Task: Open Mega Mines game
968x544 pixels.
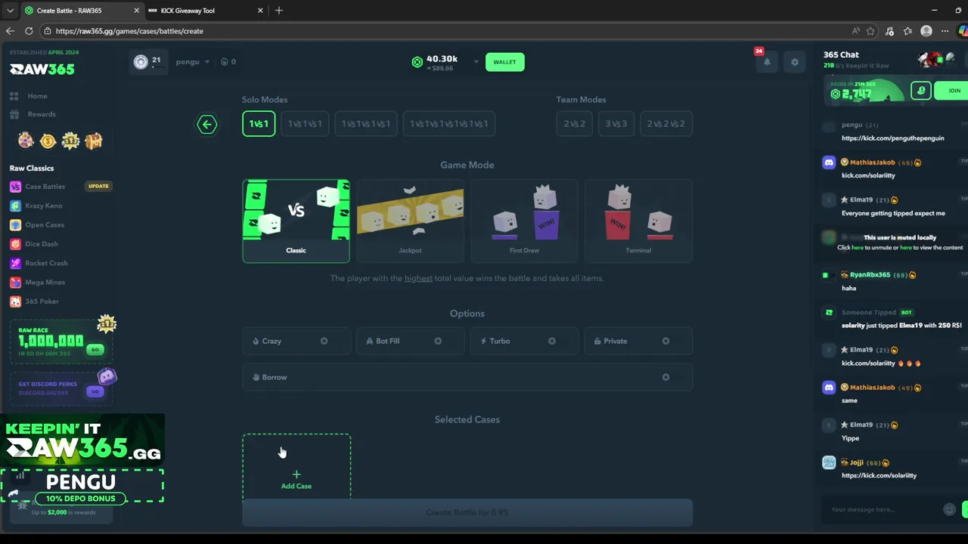Action: (x=45, y=282)
